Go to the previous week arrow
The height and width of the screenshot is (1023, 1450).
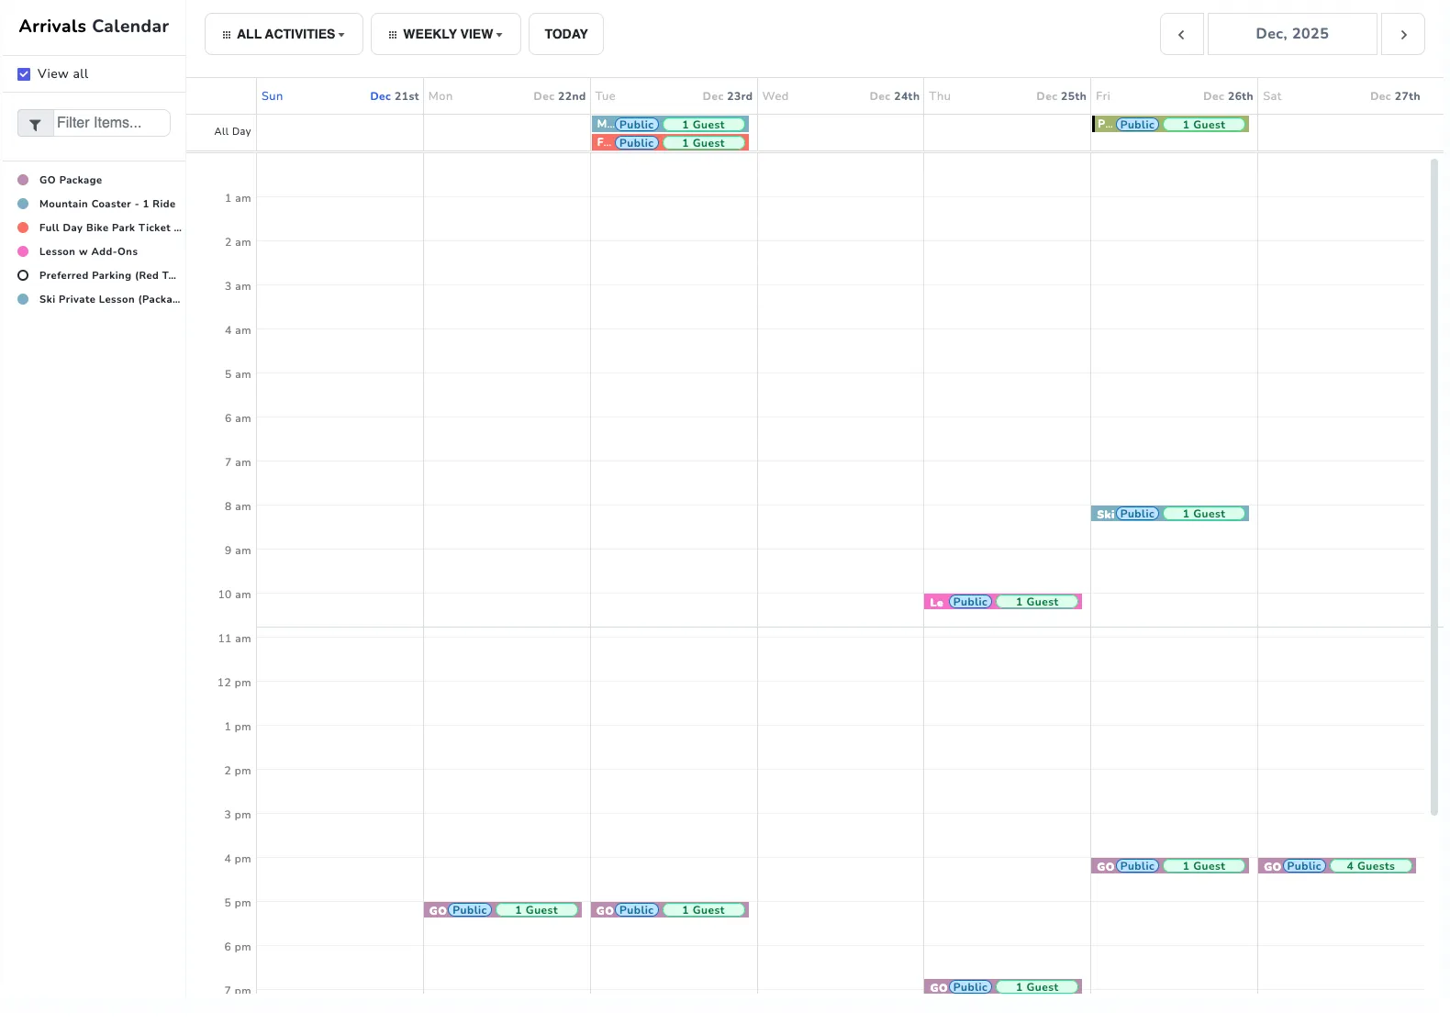tap(1181, 34)
